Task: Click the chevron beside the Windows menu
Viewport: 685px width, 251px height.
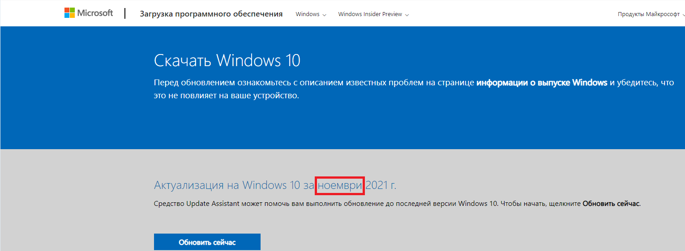Action: coord(325,15)
